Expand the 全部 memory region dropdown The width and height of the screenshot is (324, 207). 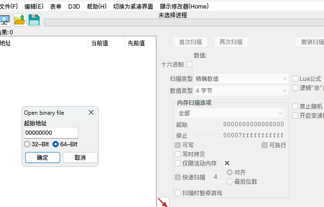point(231,113)
